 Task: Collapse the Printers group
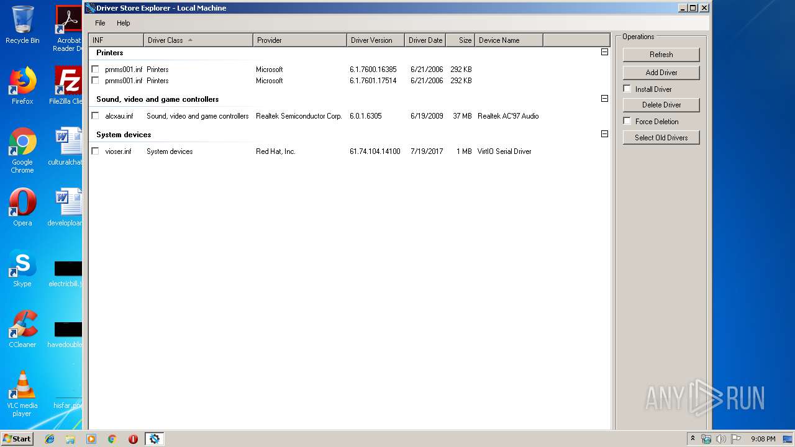click(x=604, y=52)
